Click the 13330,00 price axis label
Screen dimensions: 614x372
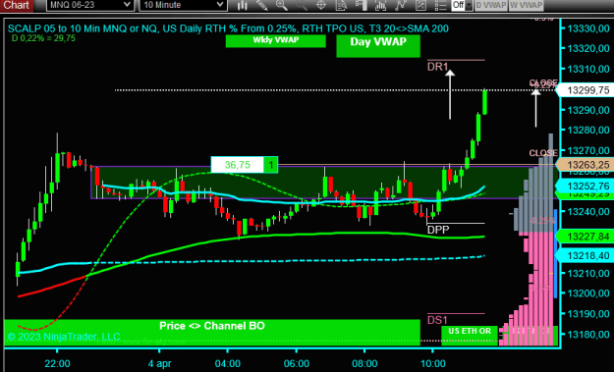click(588, 28)
